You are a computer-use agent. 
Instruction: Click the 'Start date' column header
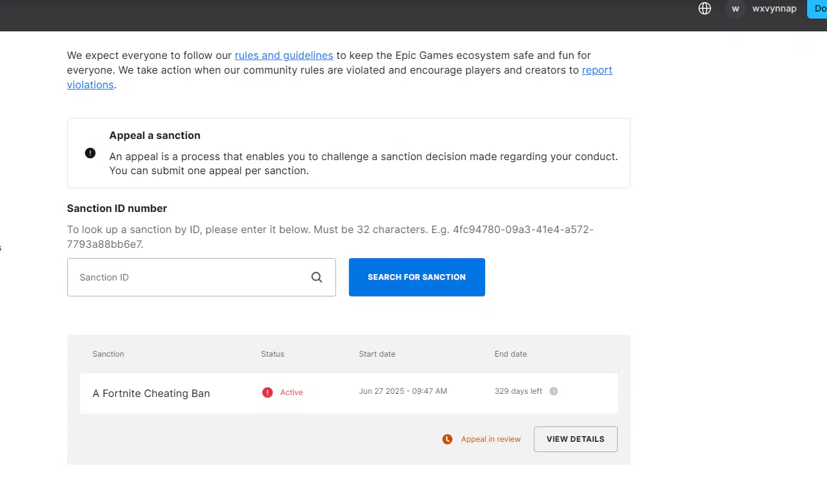[377, 354]
